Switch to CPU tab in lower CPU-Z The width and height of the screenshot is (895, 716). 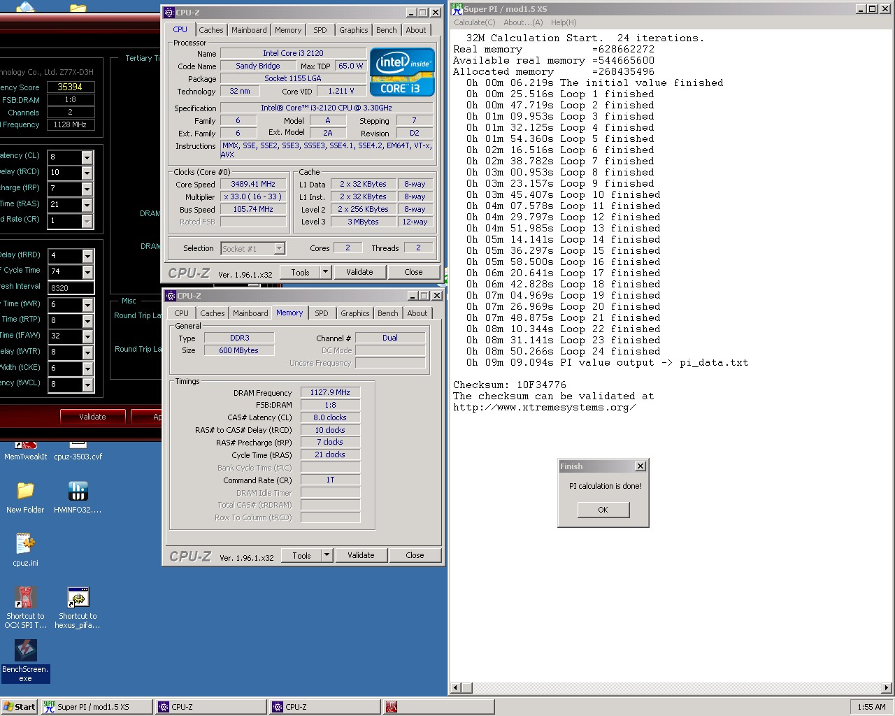182,313
